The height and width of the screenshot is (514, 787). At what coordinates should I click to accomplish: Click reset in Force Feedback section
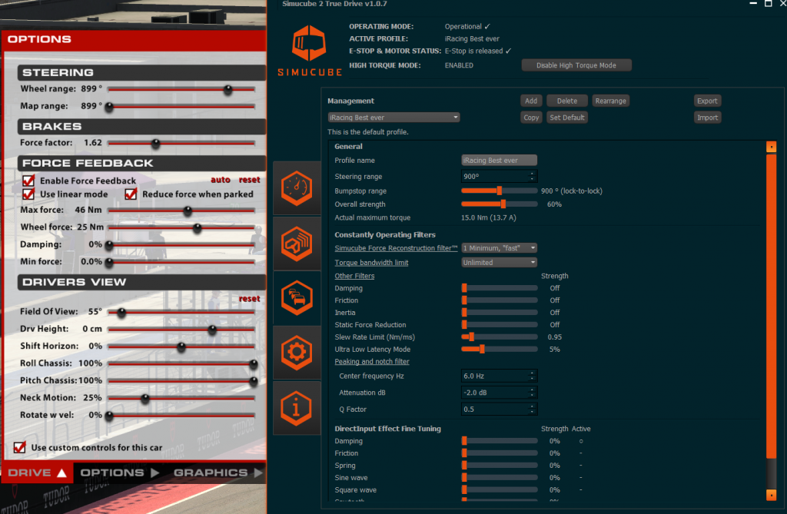(x=250, y=180)
